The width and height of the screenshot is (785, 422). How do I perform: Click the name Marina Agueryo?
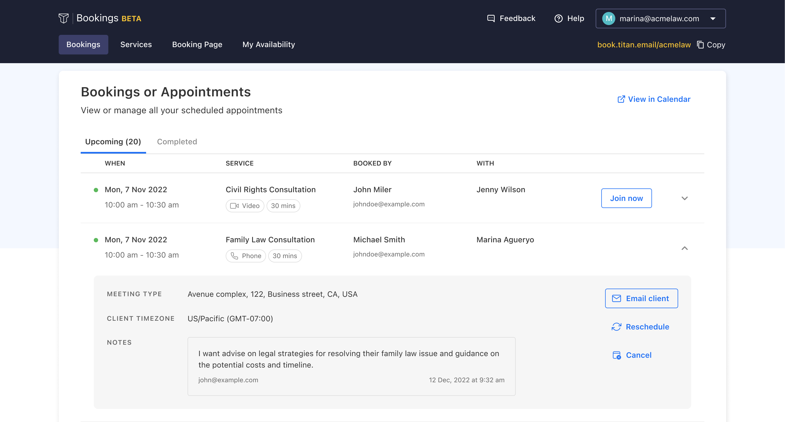coord(505,240)
